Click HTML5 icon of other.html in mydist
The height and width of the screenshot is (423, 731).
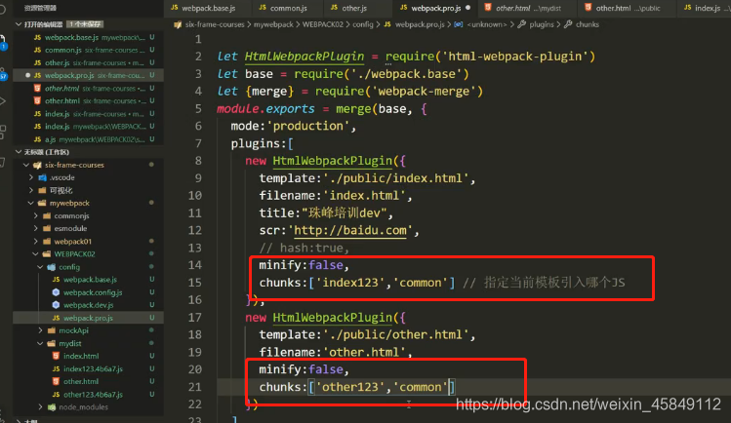click(x=56, y=381)
